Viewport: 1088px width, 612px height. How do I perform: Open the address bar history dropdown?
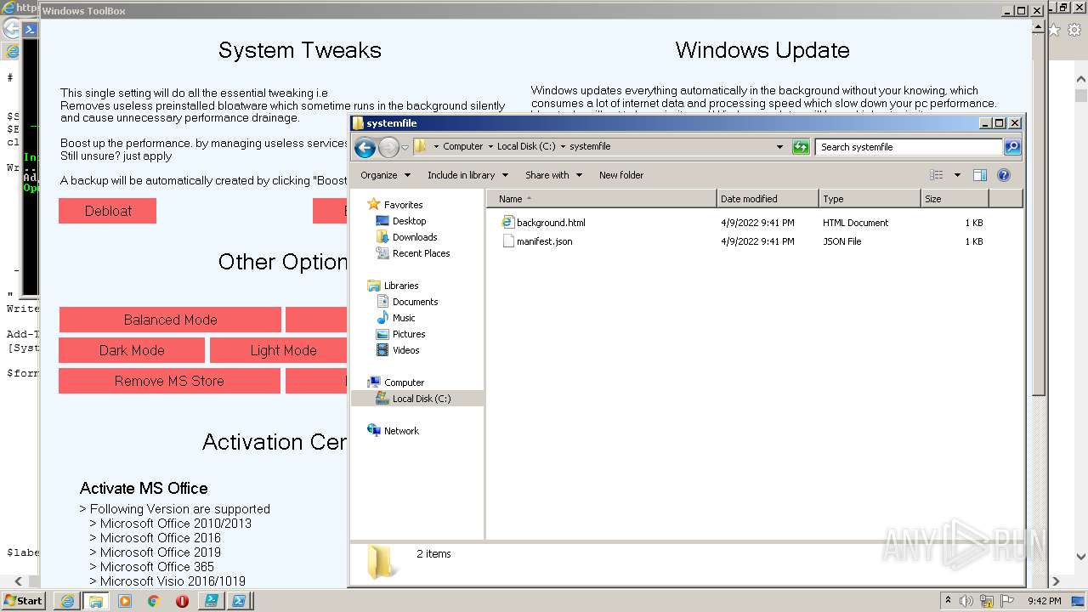point(779,146)
